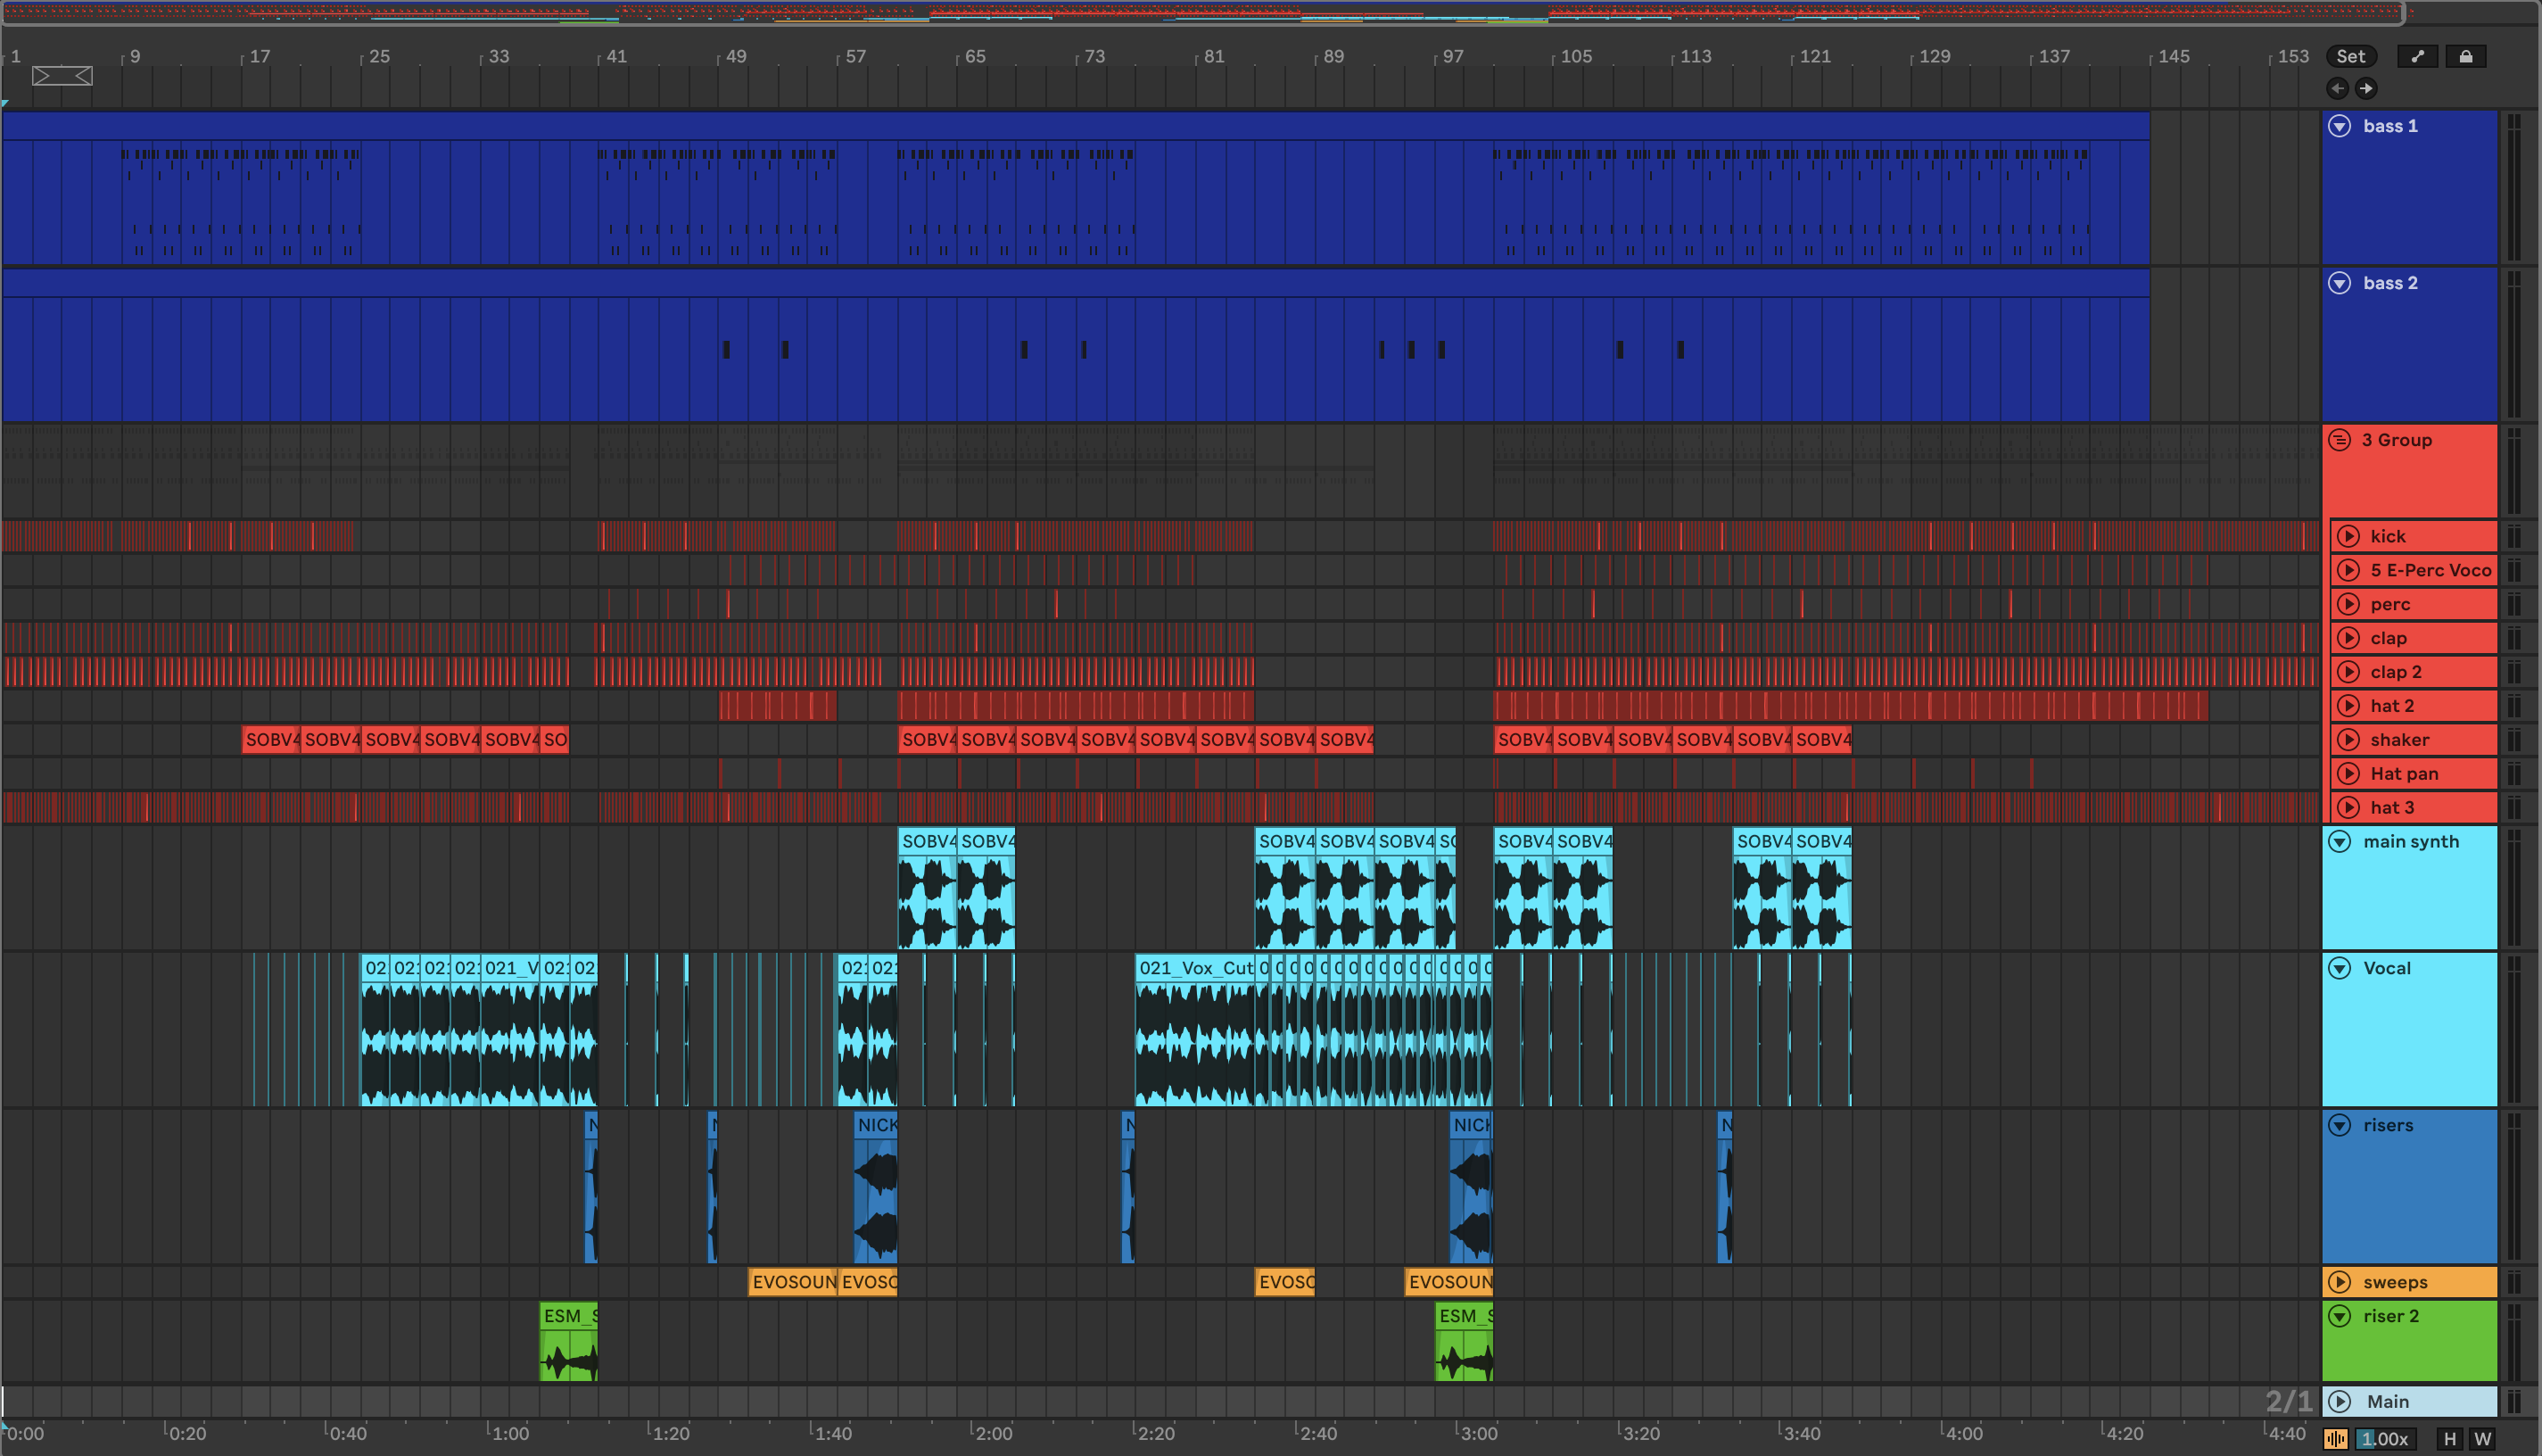Jump to the next locator arrow
This screenshot has height=1456, width=2542.
[x=2365, y=88]
